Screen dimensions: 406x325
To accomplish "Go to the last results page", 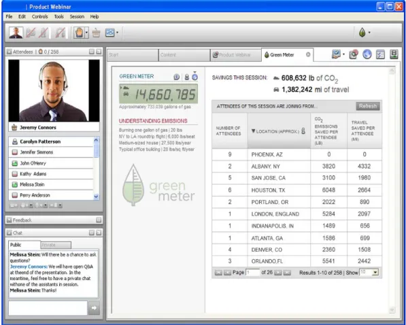I will click(287, 273).
